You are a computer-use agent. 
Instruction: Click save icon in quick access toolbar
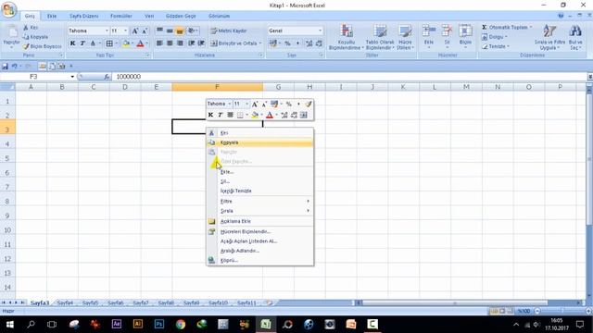[5, 67]
